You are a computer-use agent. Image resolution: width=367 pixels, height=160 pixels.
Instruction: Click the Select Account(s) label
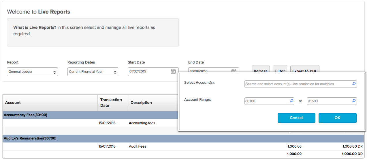click(200, 83)
